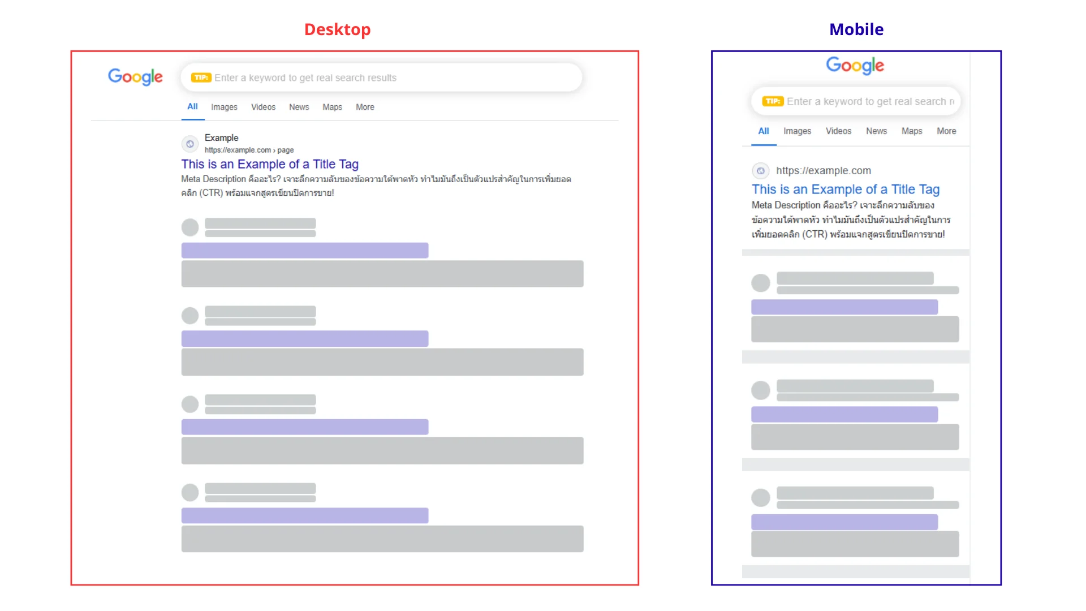
Task: Open the More tab in Desktop preview
Action: [365, 107]
